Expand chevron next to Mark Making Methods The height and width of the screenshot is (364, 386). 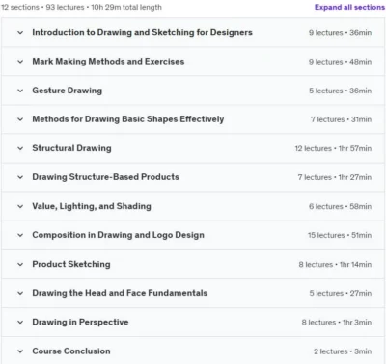tap(20, 62)
